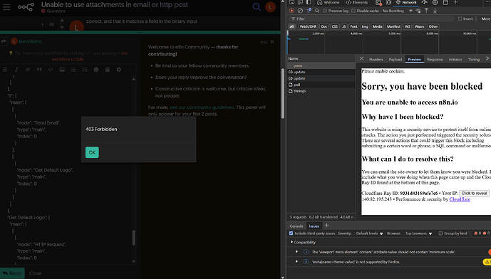The height and width of the screenshot is (279, 491).
Task: Click OK on the 403 Forbidden dialog
Action: (x=92, y=152)
